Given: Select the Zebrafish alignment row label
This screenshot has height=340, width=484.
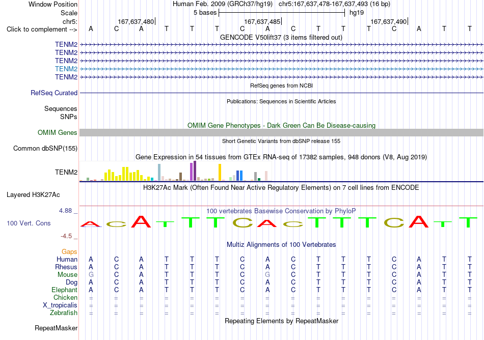Looking at the screenshot, I should tap(64, 313).
